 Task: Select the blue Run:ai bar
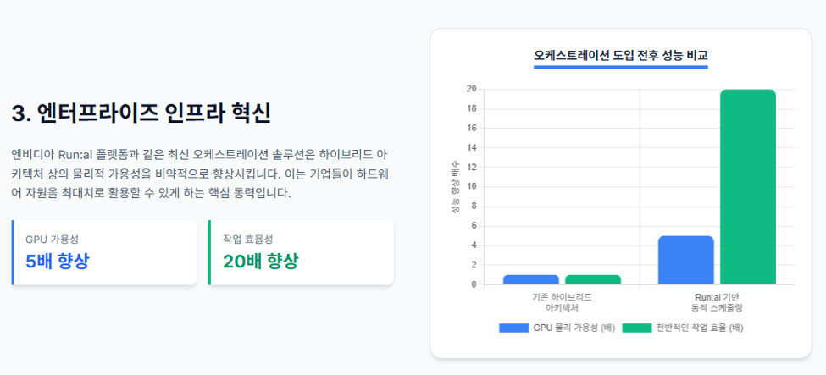(x=686, y=260)
